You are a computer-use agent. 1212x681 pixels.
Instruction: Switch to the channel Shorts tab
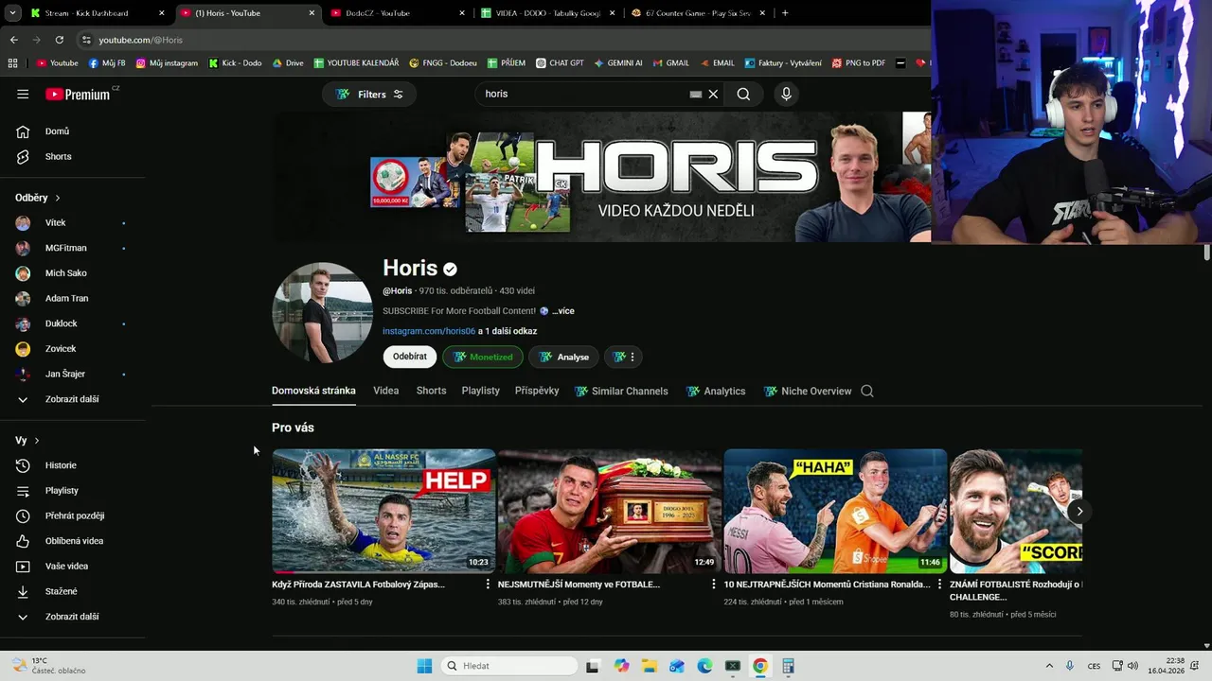click(x=431, y=391)
